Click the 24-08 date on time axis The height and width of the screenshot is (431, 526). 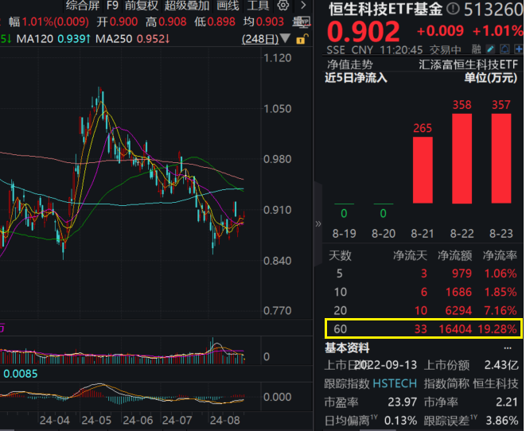(224, 420)
